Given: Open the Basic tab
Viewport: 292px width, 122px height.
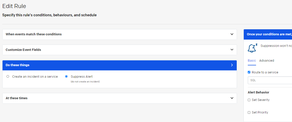Looking at the screenshot, I should (252, 61).
